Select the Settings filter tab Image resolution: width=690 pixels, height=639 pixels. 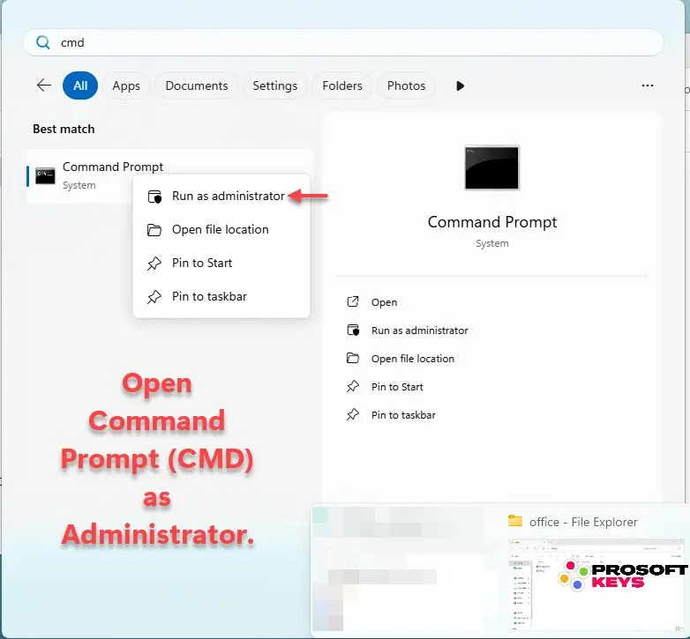(274, 85)
